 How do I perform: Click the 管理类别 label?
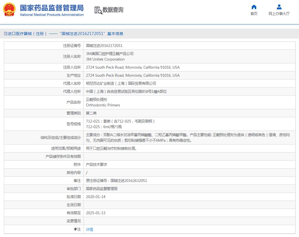click(x=74, y=113)
